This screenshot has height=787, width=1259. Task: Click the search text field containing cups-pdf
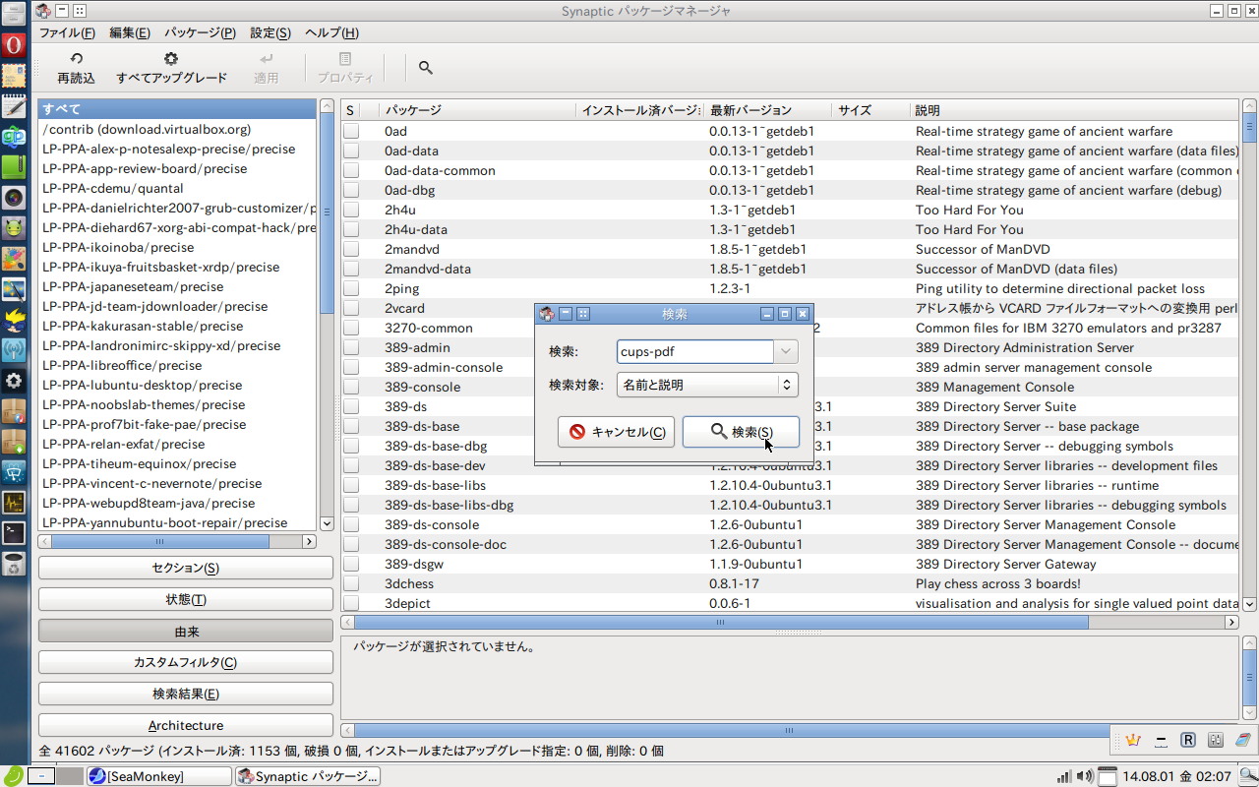(695, 351)
